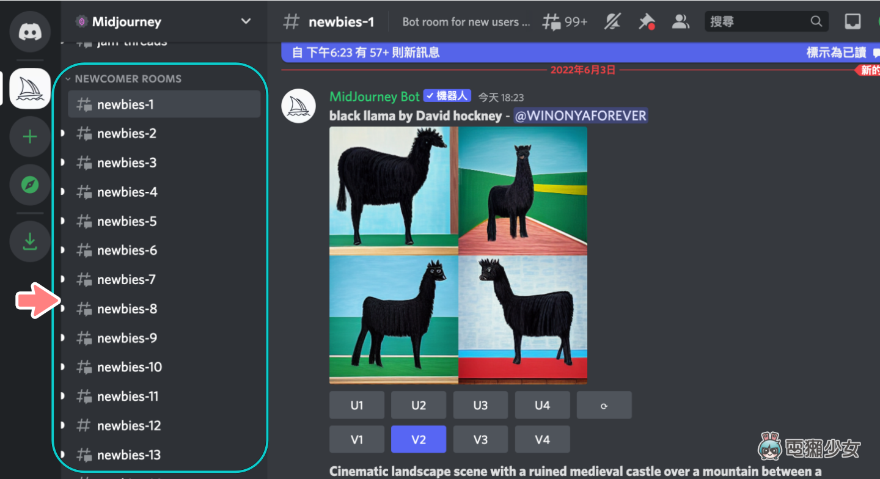Open the newbies-12 channel
The height and width of the screenshot is (479, 880).
(x=164, y=426)
